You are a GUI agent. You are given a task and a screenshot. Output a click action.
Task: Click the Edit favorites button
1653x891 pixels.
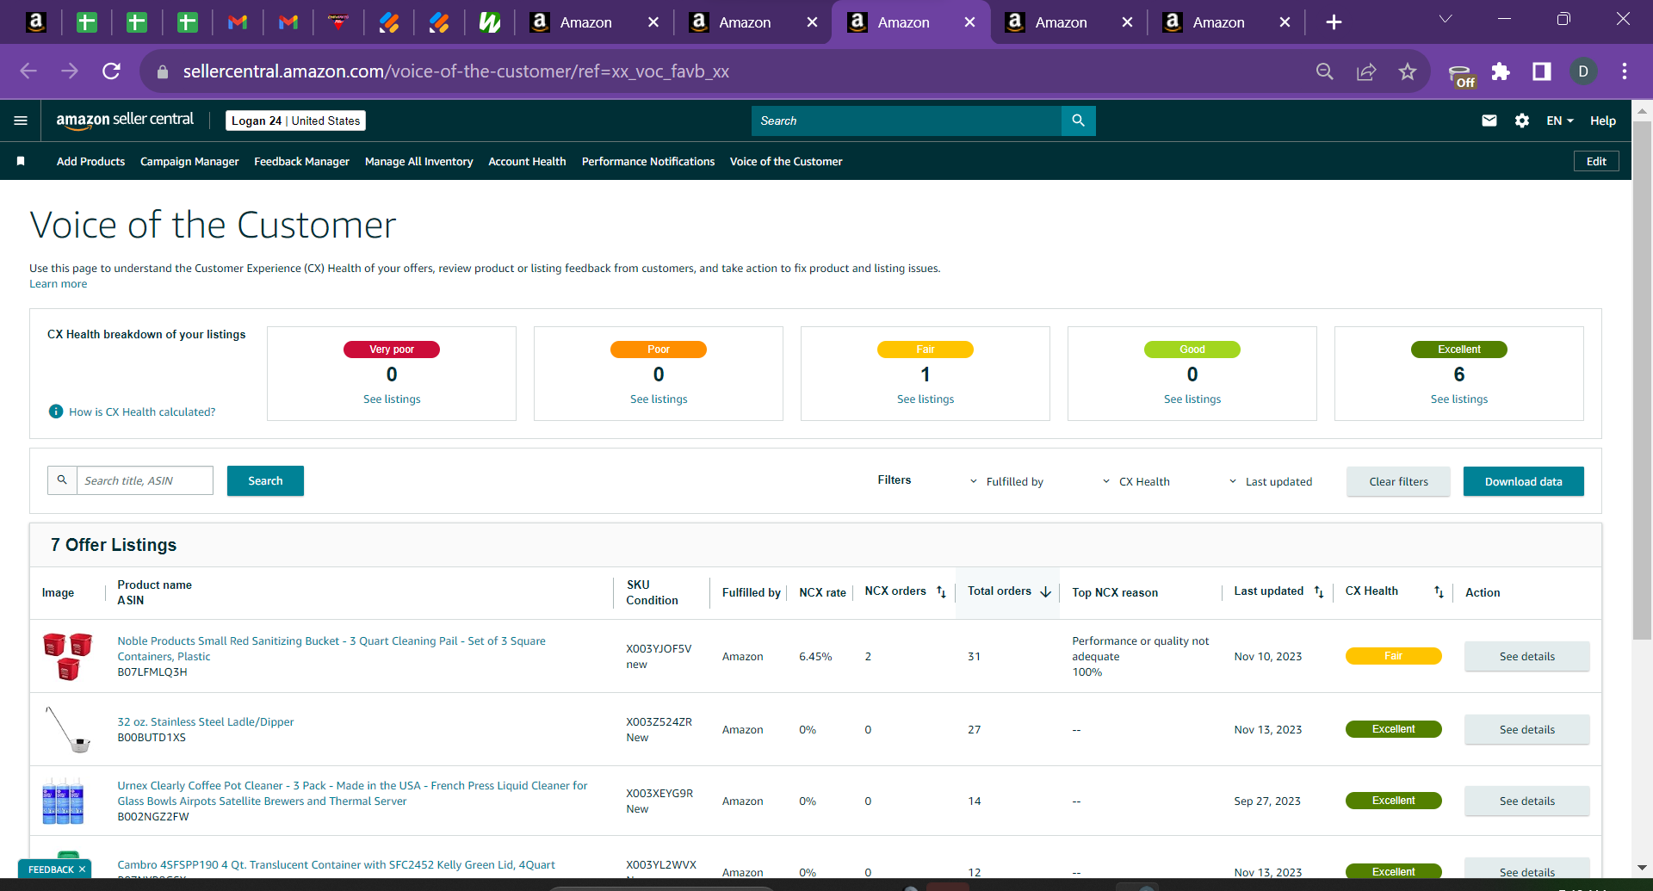(1596, 161)
